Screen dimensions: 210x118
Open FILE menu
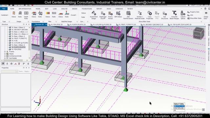[4, 9]
